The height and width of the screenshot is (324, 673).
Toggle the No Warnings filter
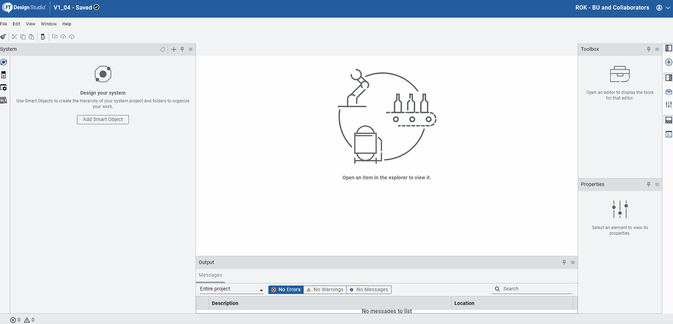pyautogui.click(x=325, y=289)
